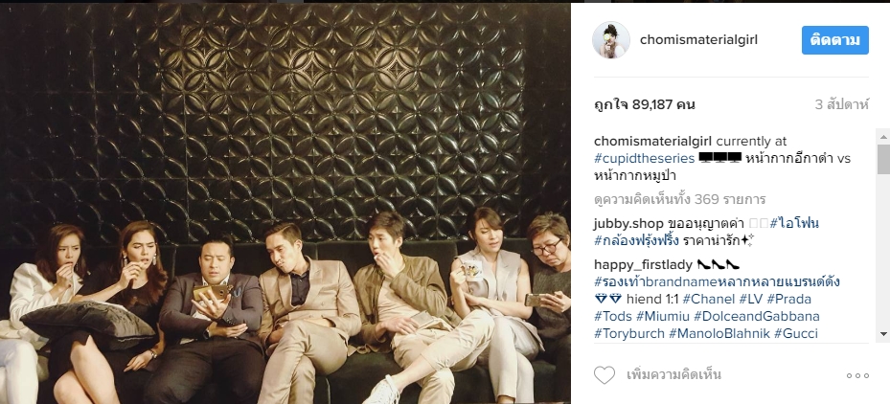Click the add comment input field
This screenshot has width=890, height=404.
731,375
